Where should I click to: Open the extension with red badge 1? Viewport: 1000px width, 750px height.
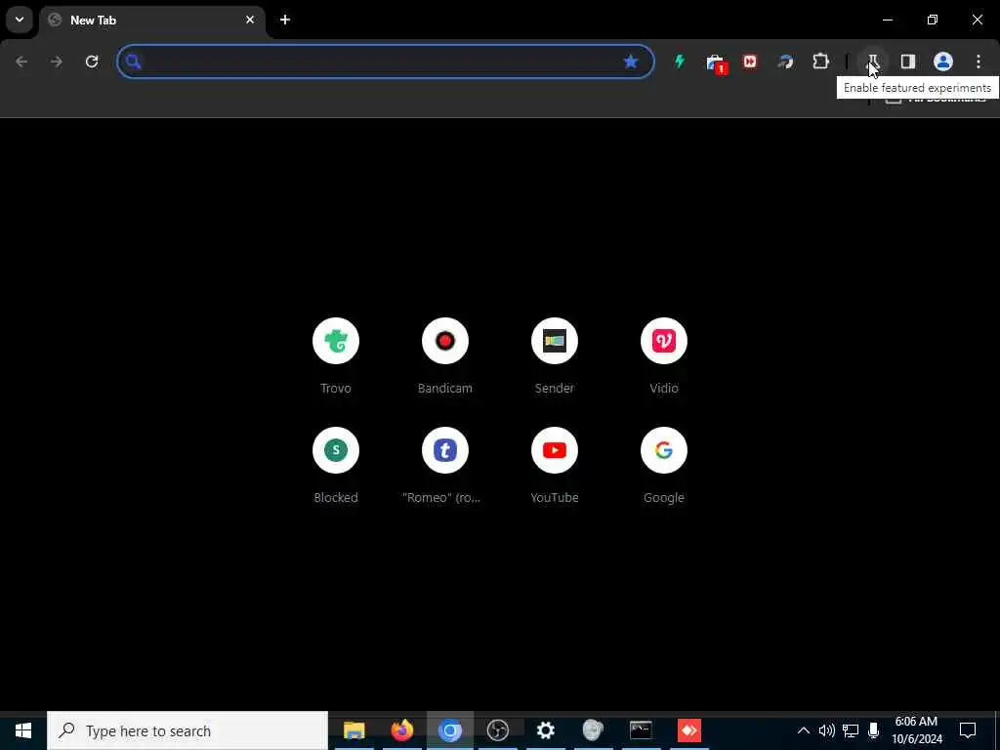coord(716,62)
